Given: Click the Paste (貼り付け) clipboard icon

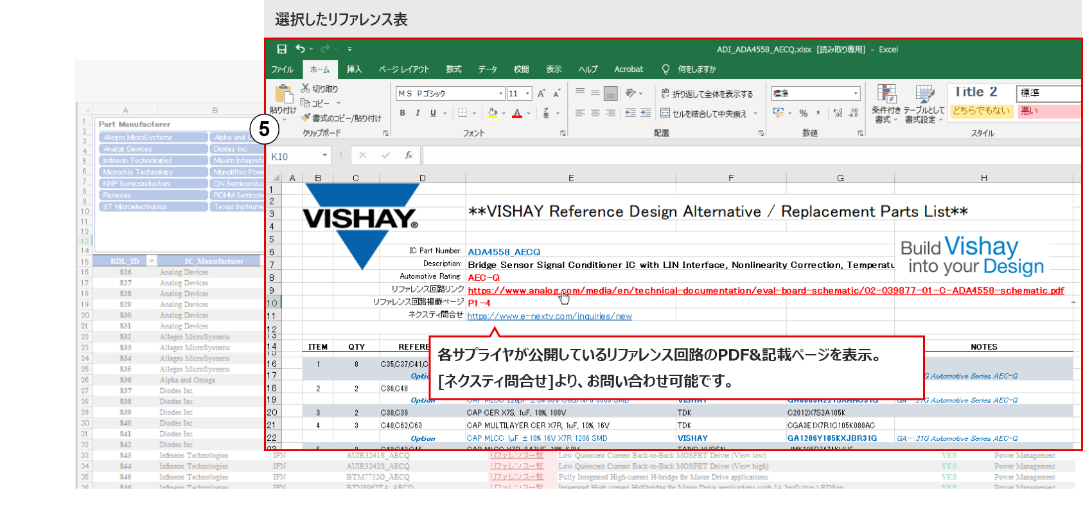Looking at the screenshot, I should pyautogui.click(x=283, y=94).
